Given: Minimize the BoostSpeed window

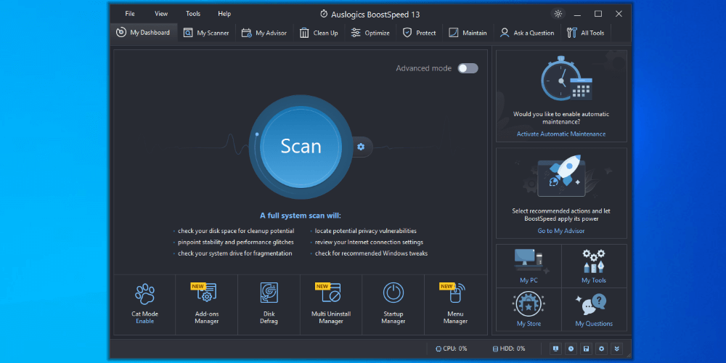Looking at the screenshot, I should point(578,14).
